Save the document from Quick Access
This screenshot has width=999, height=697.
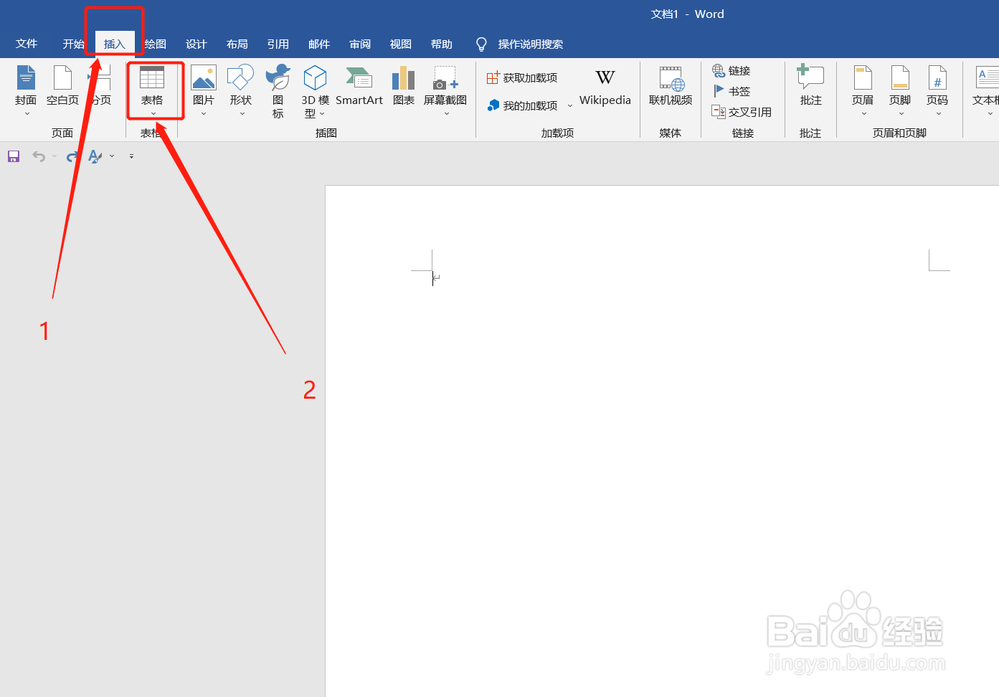(14, 156)
